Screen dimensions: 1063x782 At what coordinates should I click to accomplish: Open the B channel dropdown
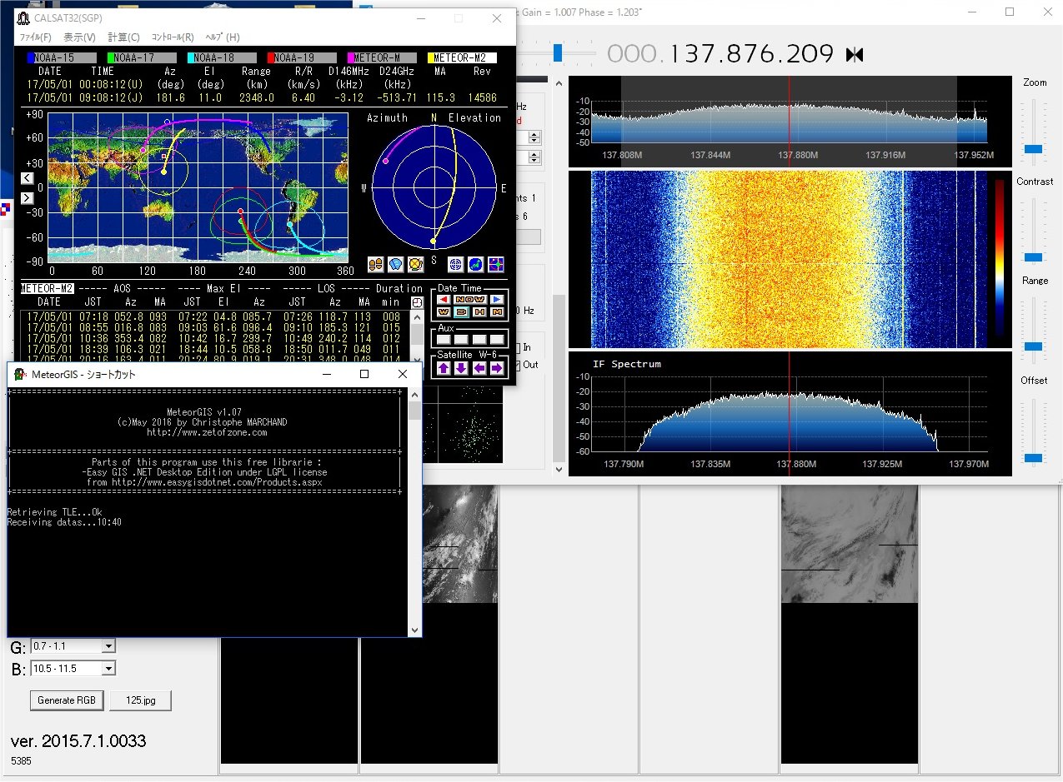(x=108, y=668)
